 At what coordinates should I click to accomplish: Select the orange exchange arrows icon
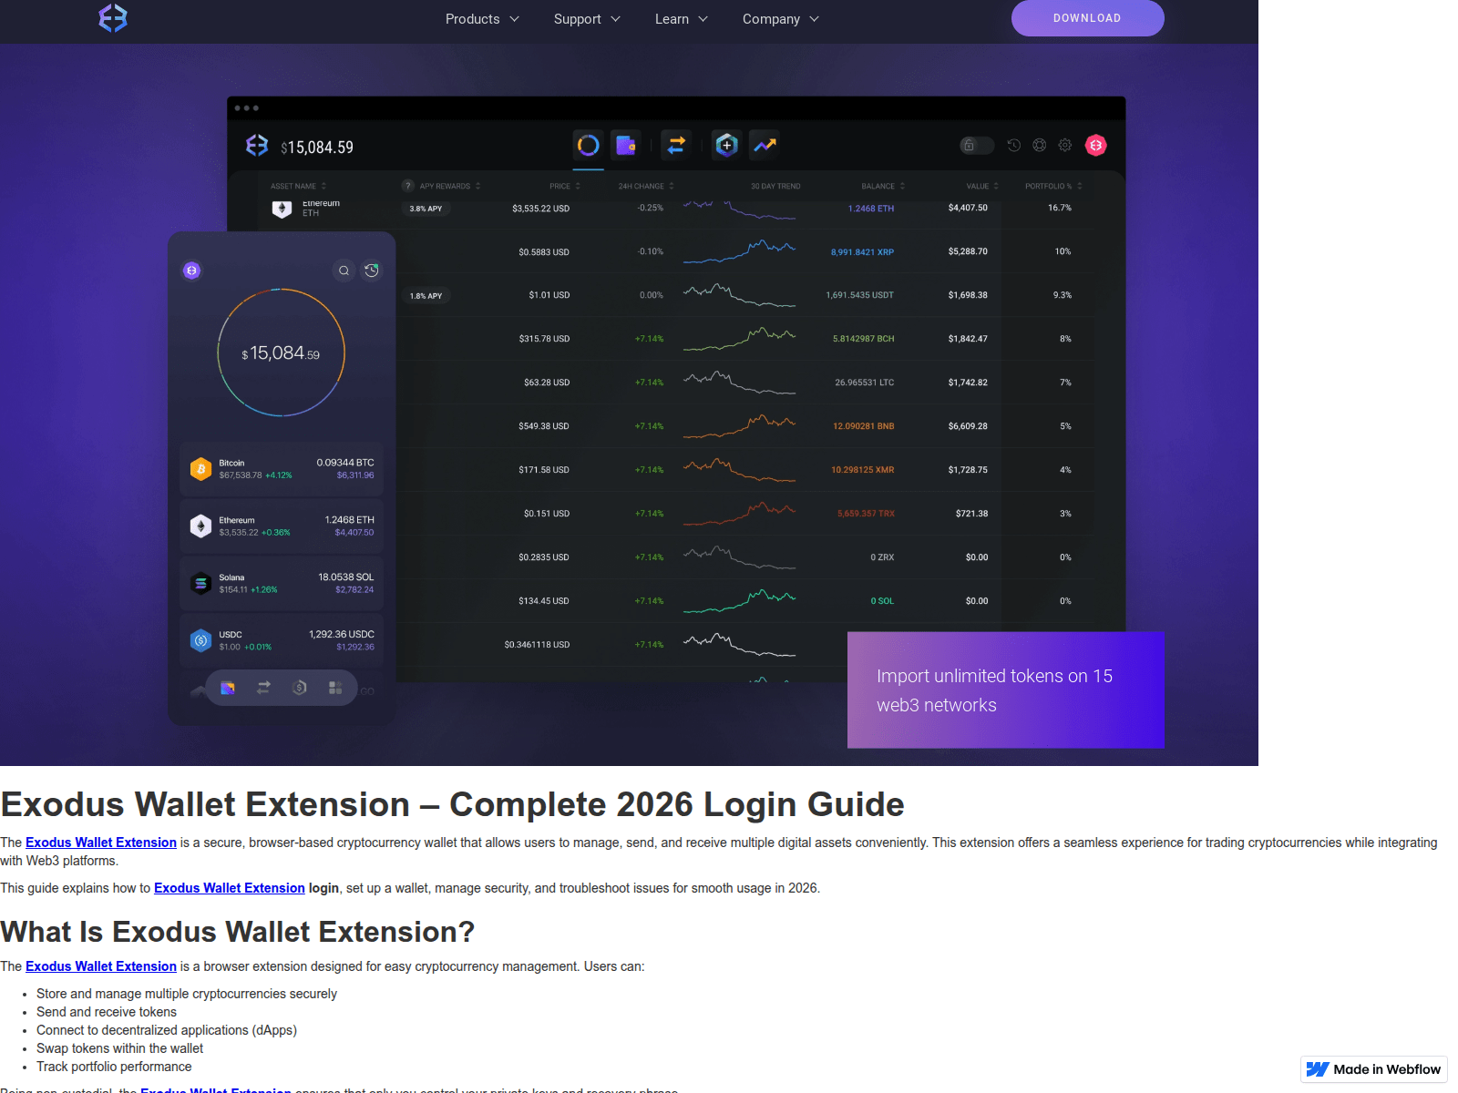tap(676, 145)
